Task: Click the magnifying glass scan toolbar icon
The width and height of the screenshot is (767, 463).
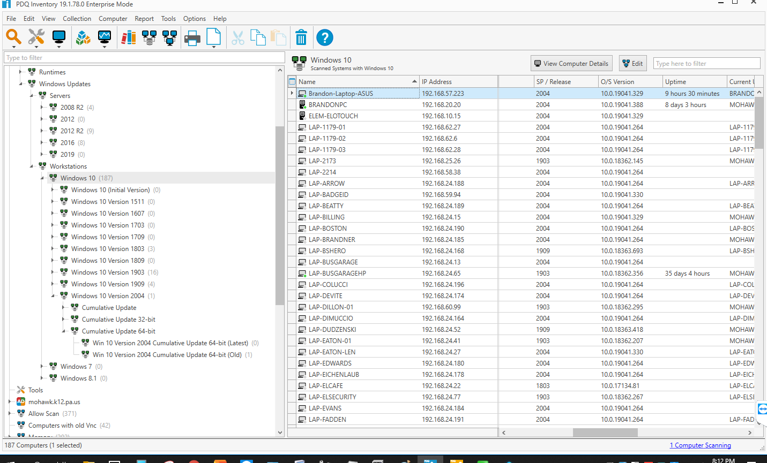Action: (13, 37)
